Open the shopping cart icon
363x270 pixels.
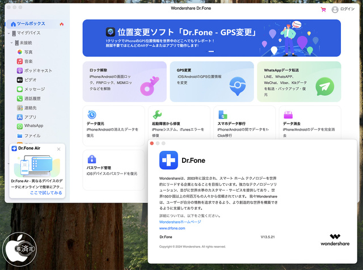323,10
